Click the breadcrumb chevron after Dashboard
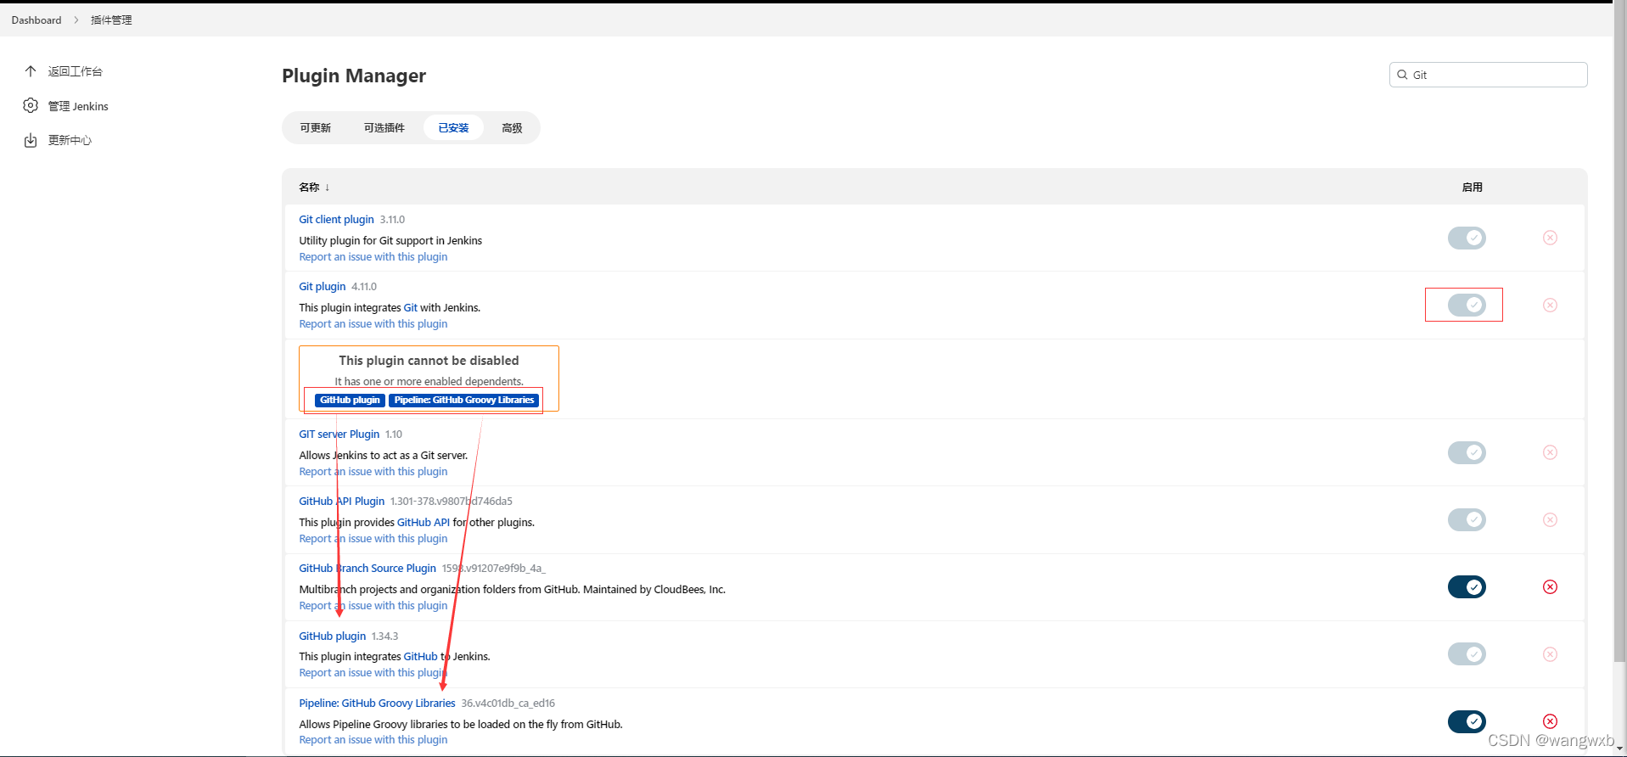This screenshot has height=757, width=1627. pos(76,20)
